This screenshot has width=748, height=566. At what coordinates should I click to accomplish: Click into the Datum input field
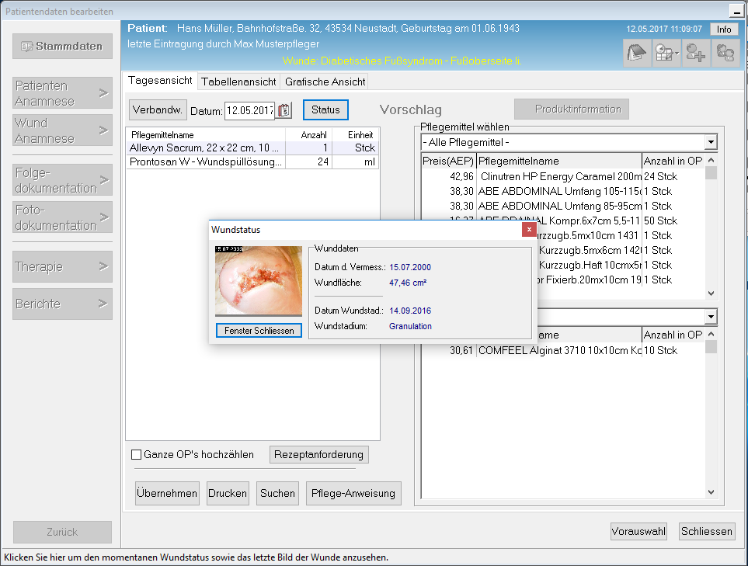(x=249, y=110)
